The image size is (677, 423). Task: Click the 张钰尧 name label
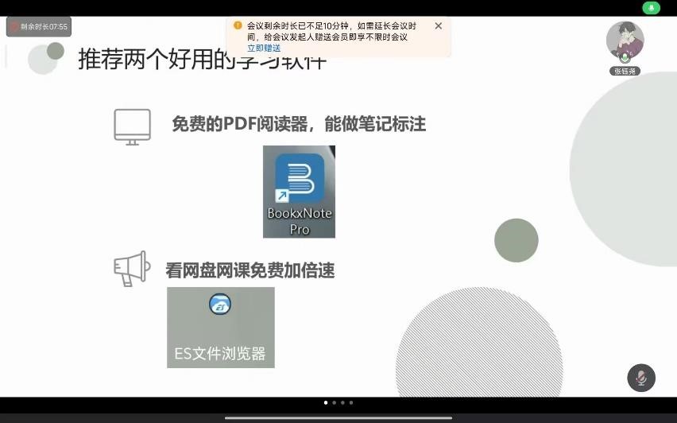625,71
